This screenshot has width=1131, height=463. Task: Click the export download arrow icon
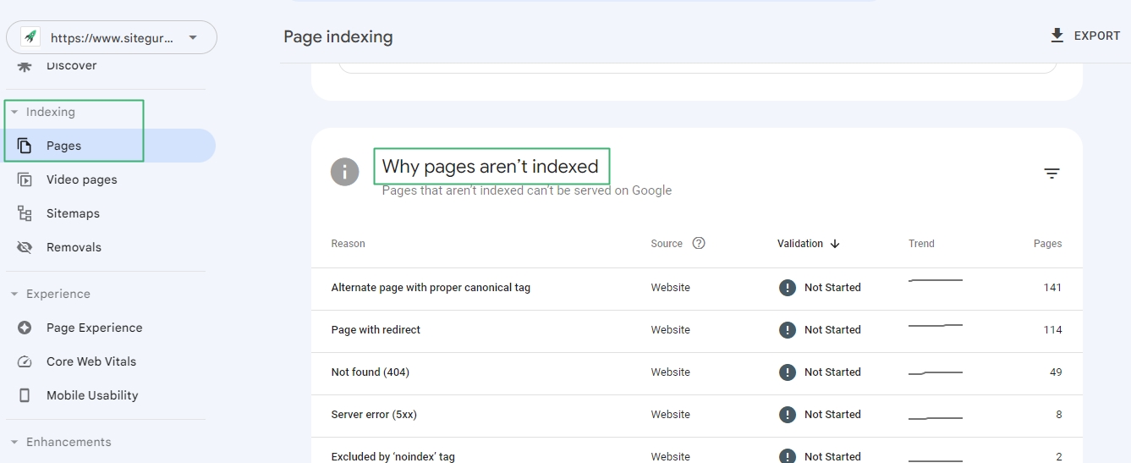[x=1057, y=36]
